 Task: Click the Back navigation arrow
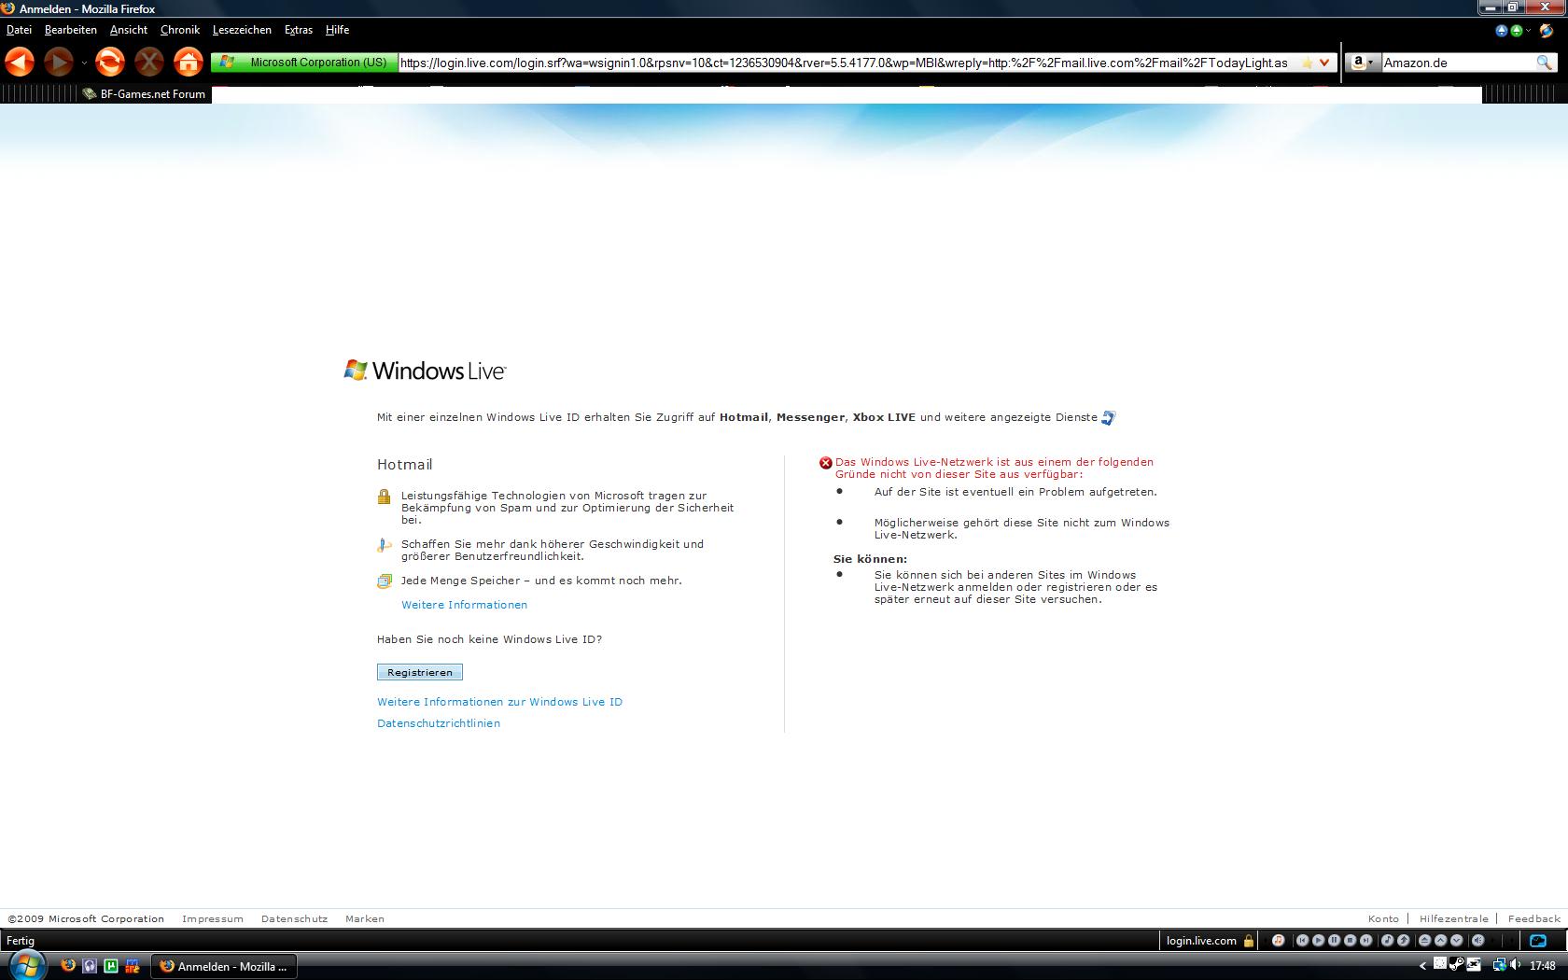20,63
